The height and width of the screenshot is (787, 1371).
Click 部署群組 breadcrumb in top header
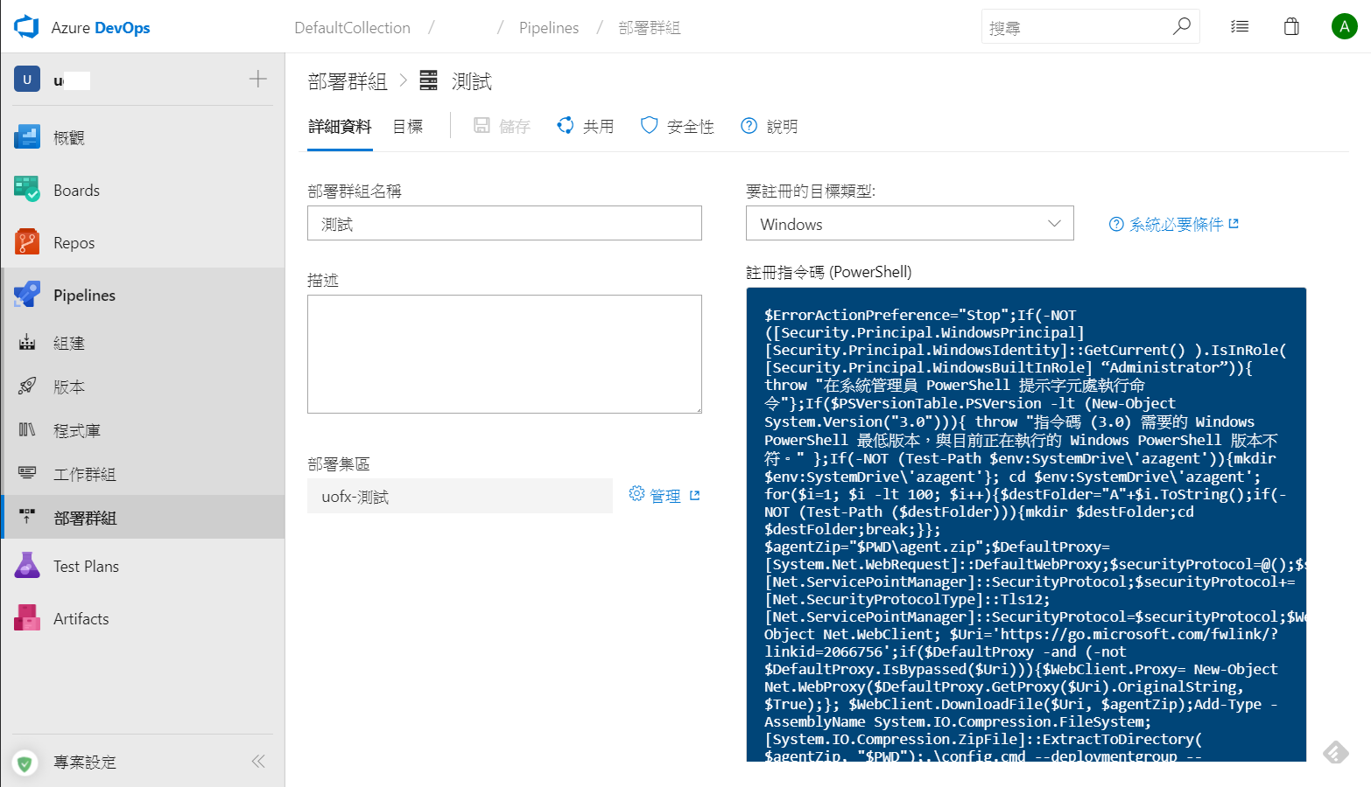point(650,28)
